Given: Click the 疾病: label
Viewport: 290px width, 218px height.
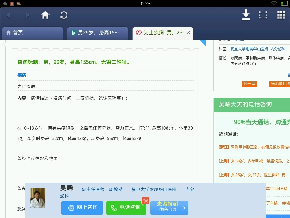Looking at the screenshot, I should click(22, 75).
